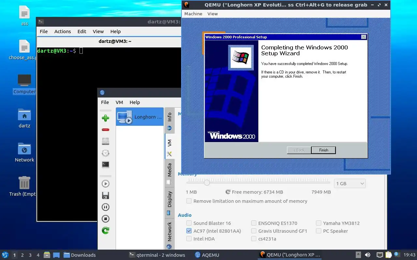The height and width of the screenshot is (260, 417).
Task: Switch to the Display tab in AQEMU
Action: click(169, 202)
